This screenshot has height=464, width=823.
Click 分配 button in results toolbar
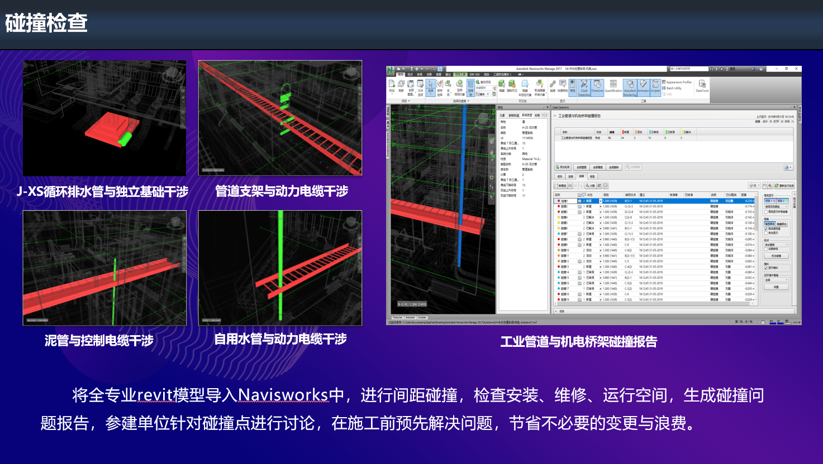591,186
